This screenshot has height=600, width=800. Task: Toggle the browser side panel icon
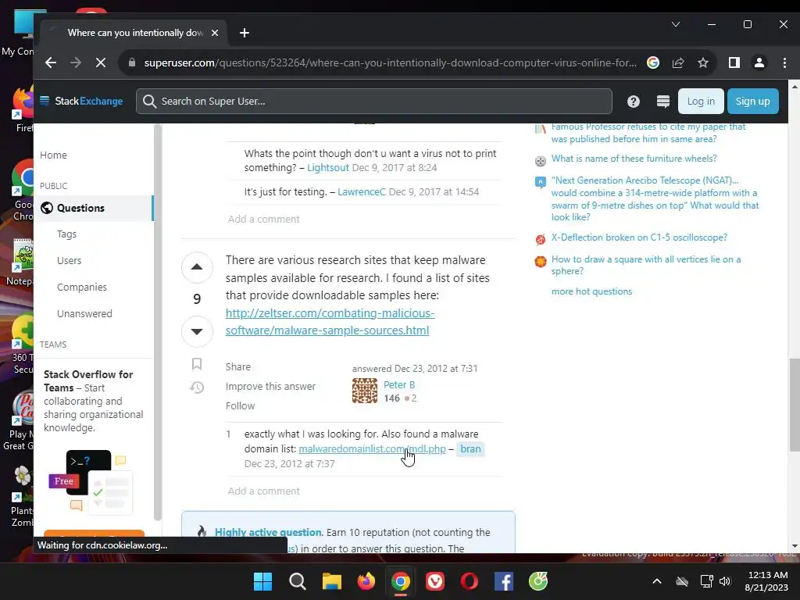(734, 62)
